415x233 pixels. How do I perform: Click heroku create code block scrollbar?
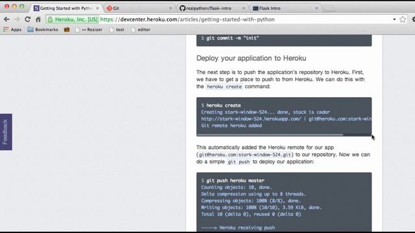tap(270, 135)
